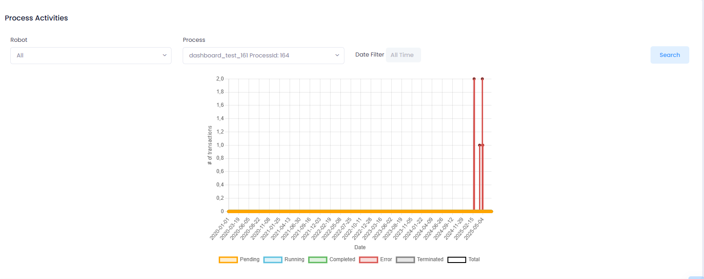Viewport: 704px width, 279px height.
Task: Click the Process Activities heading
Action: 37,18
